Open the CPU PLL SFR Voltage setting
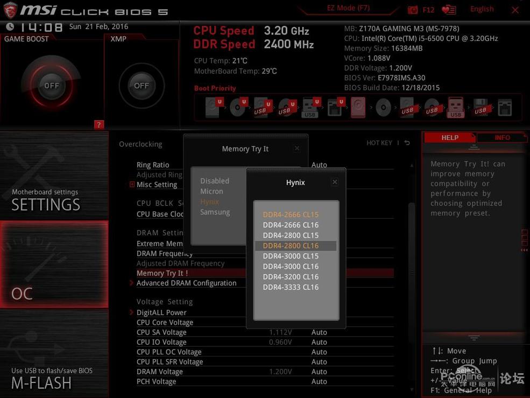The image size is (530, 398). coord(265,362)
